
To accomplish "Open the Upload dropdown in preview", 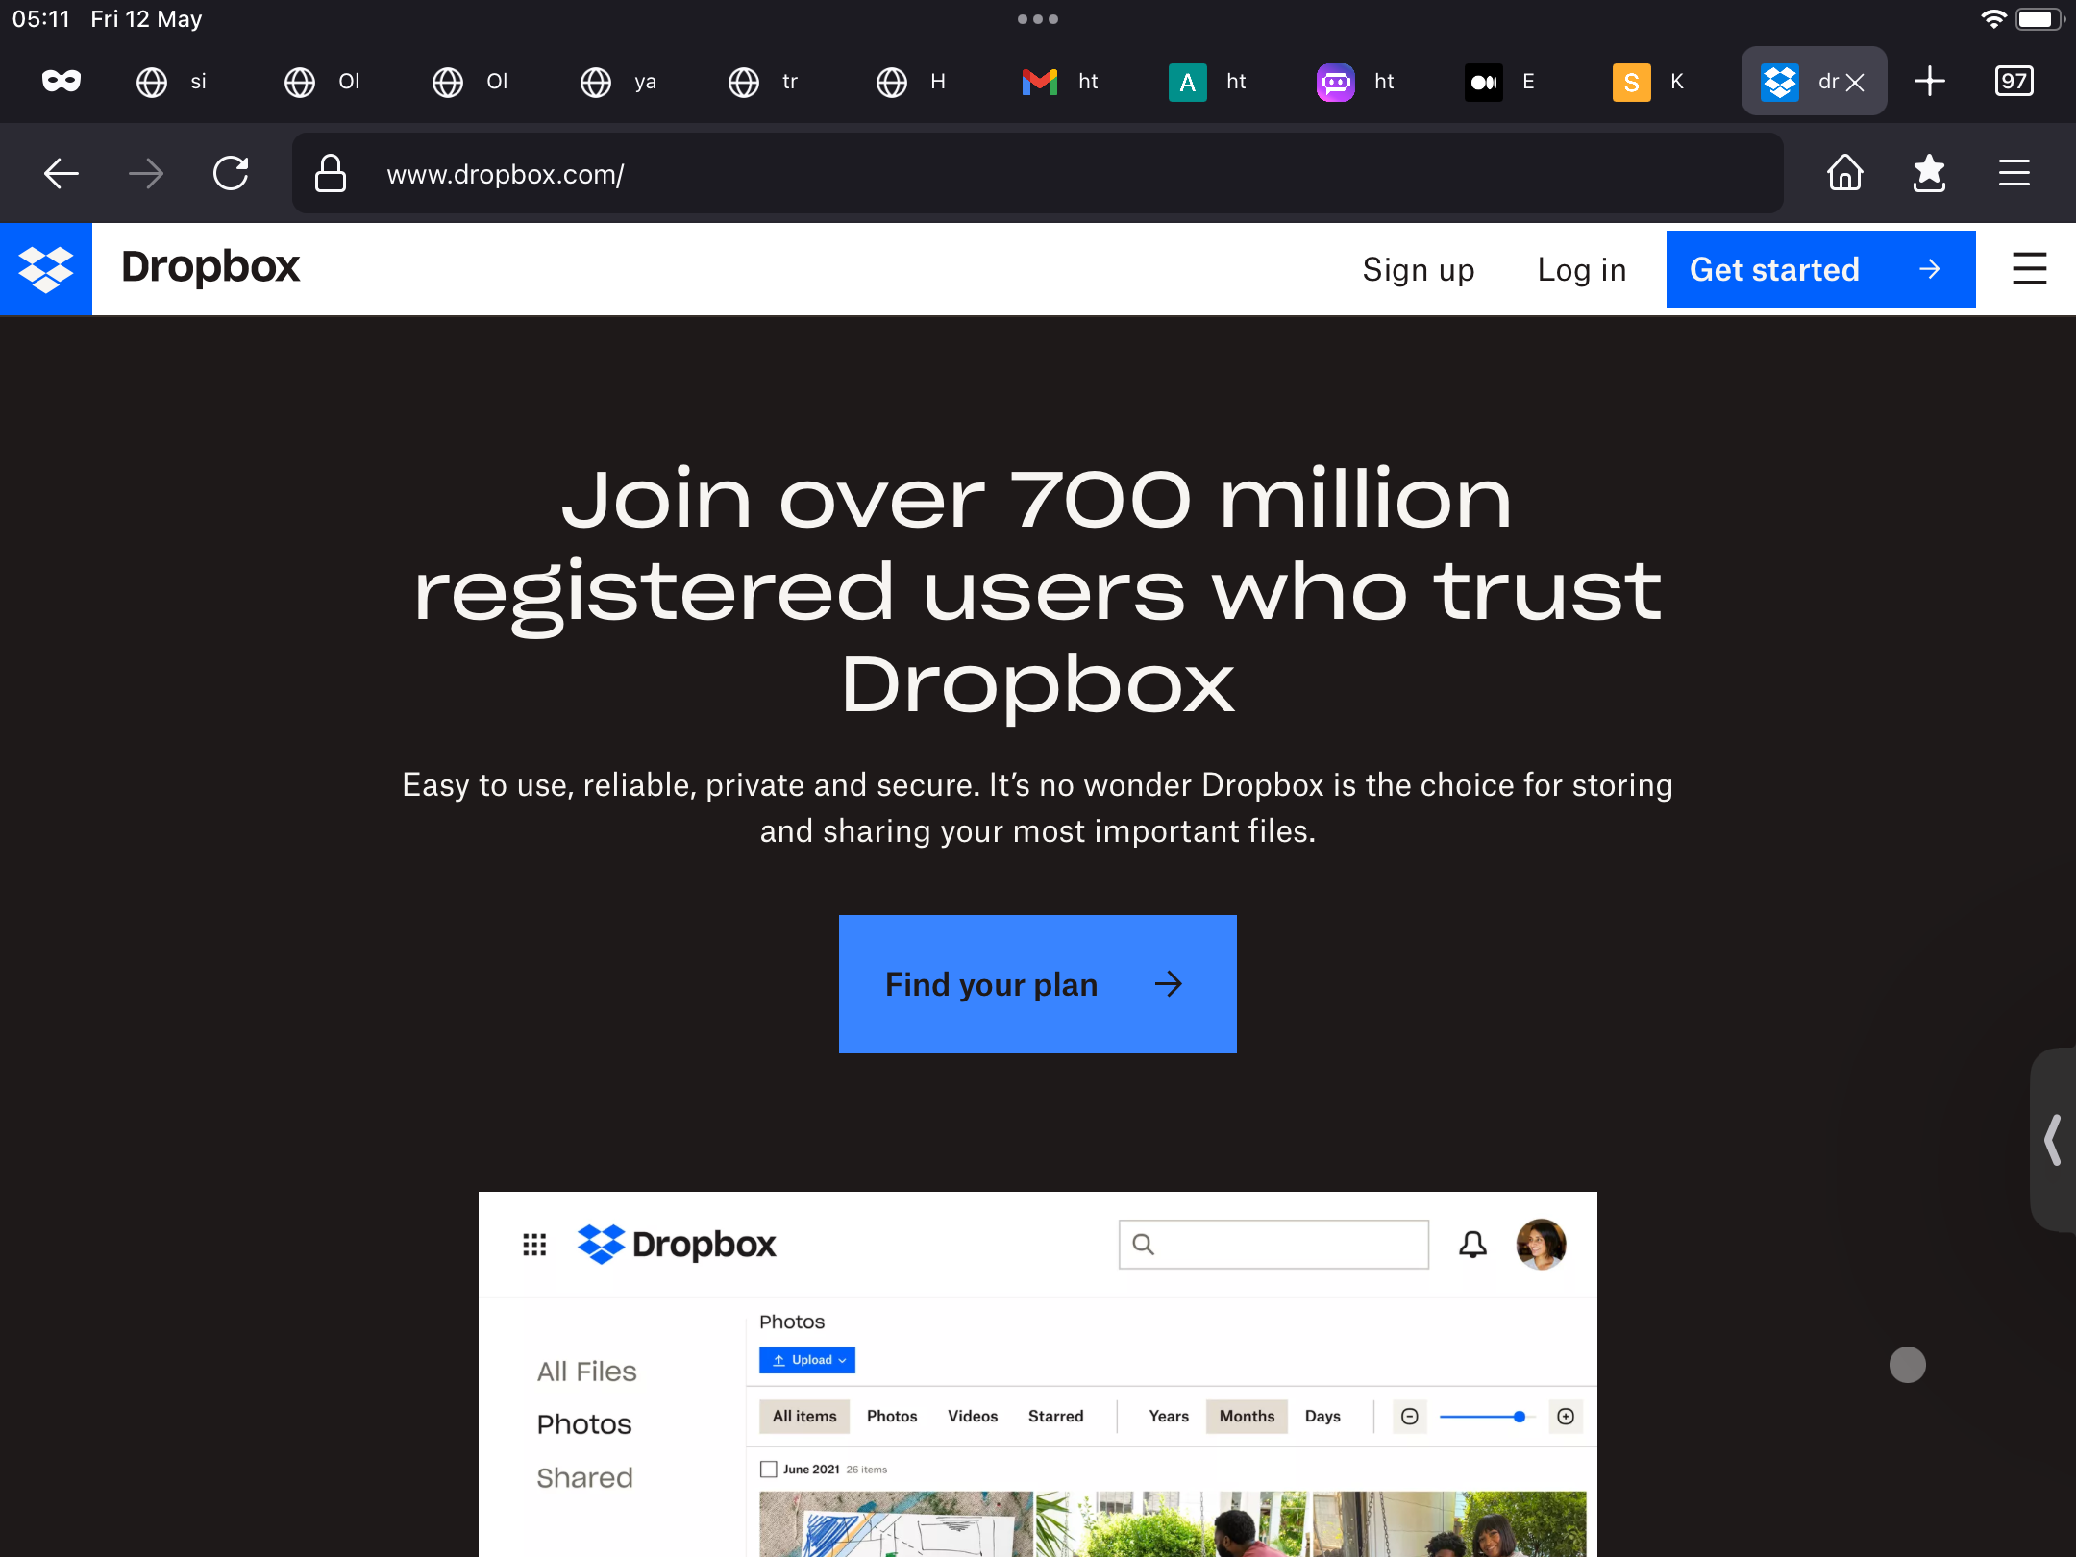I will pyautogui.click(x=807, y=1360).
